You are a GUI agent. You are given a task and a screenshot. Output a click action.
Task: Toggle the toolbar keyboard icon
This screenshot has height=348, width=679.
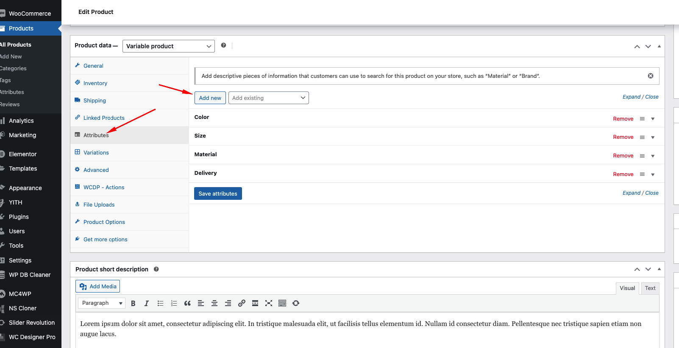coord(282,303)
